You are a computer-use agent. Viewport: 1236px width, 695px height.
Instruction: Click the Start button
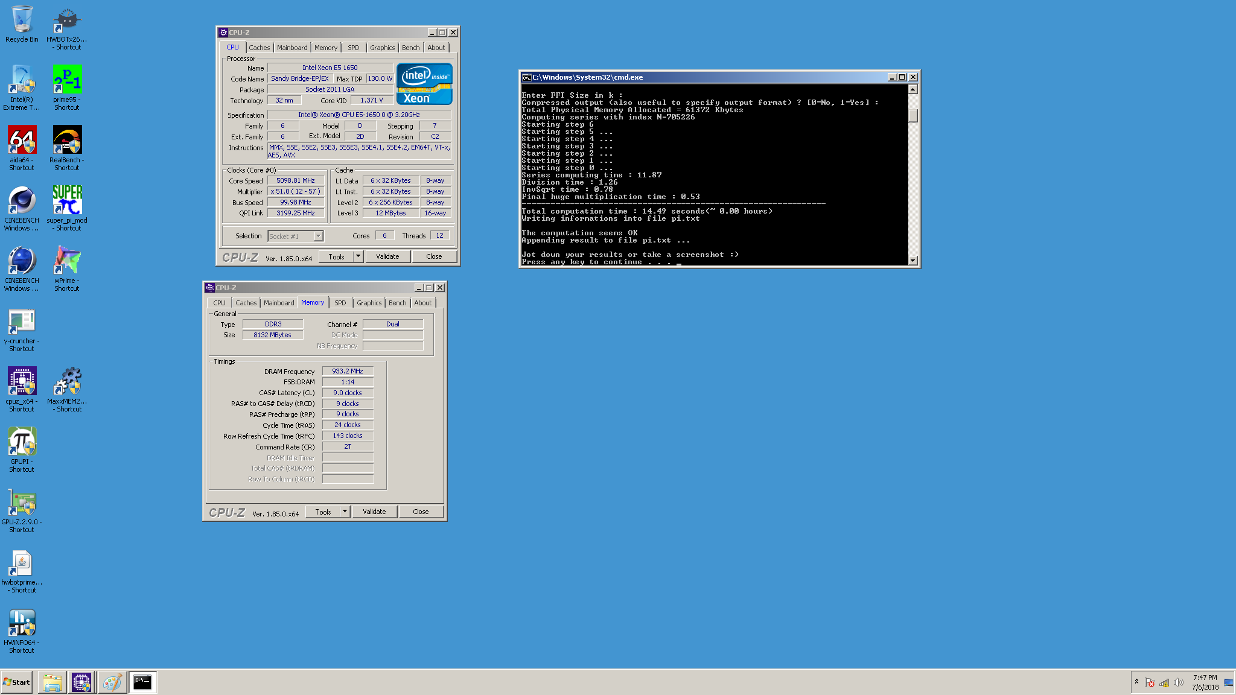(x=17, y=682)
